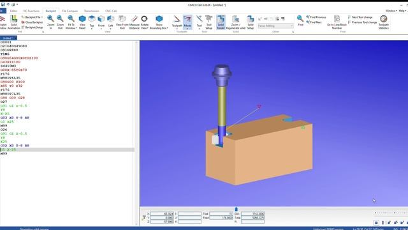Viewport: 408px width, 230px height.
Task: Switch to the Editor ribbon tab
Action: [13, 11]
